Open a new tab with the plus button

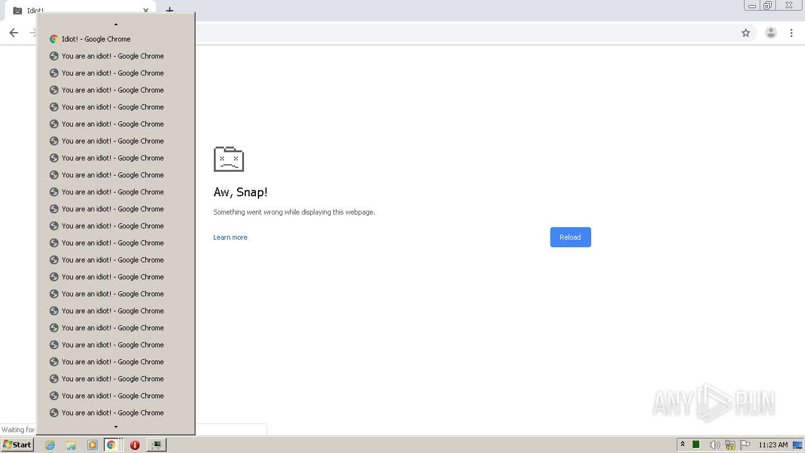(169, 11)
